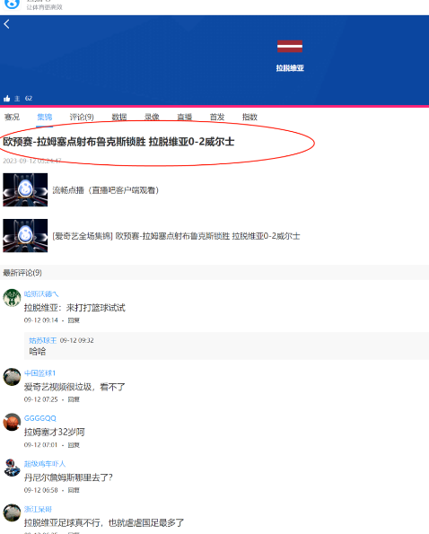
Task: Open the 流畅点播（直播吧客户端观看）link
Action: click(106, 190)
